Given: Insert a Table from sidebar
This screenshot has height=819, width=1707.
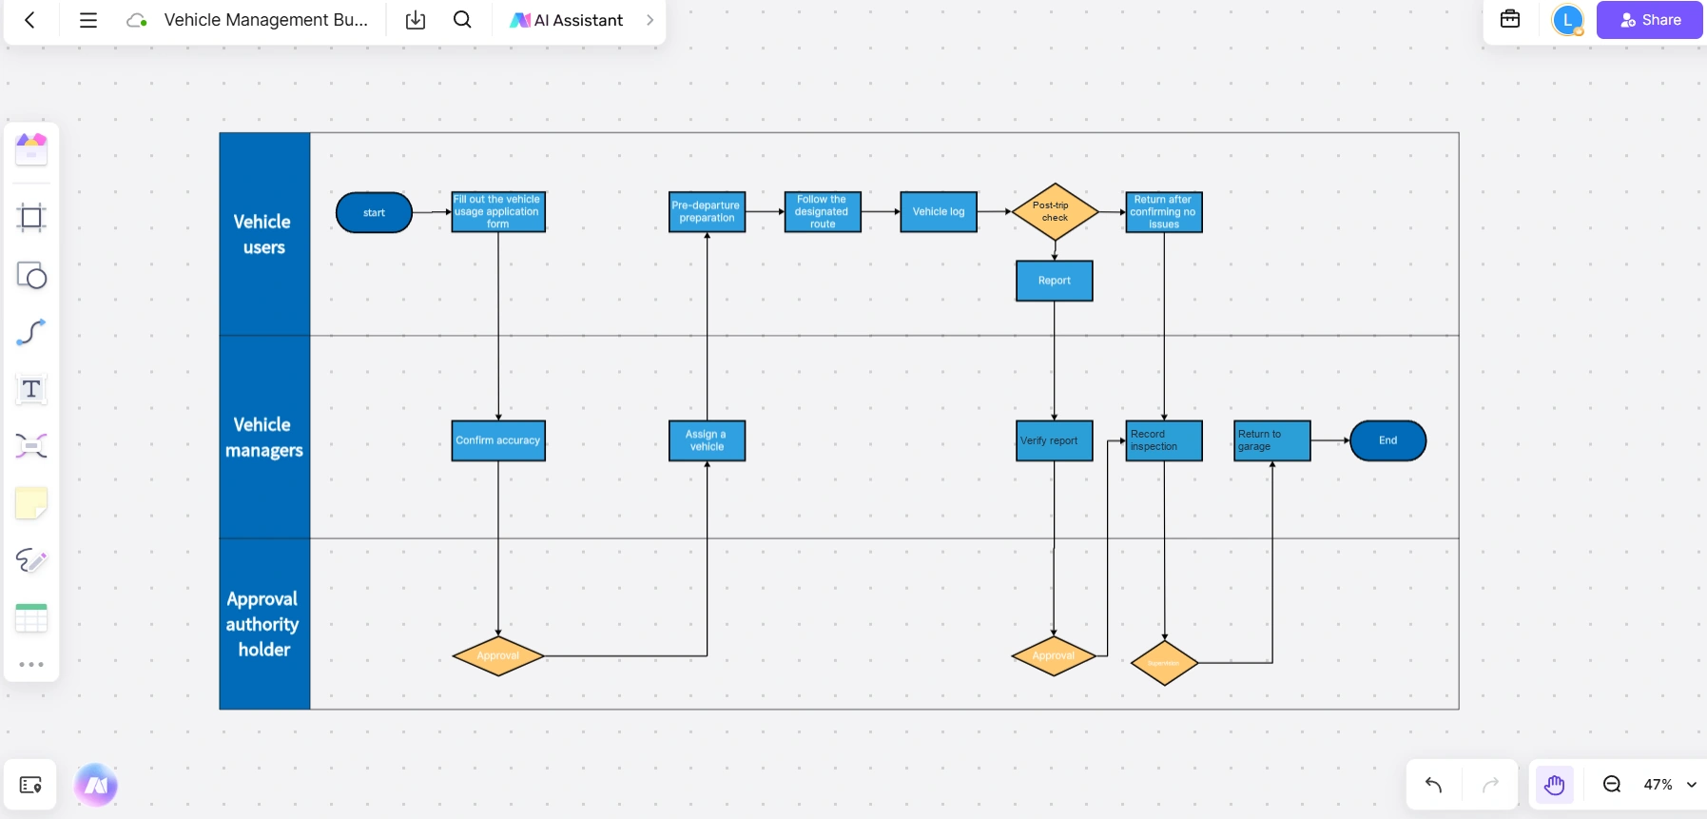Looking at the screenshot, I should (31, 618).
